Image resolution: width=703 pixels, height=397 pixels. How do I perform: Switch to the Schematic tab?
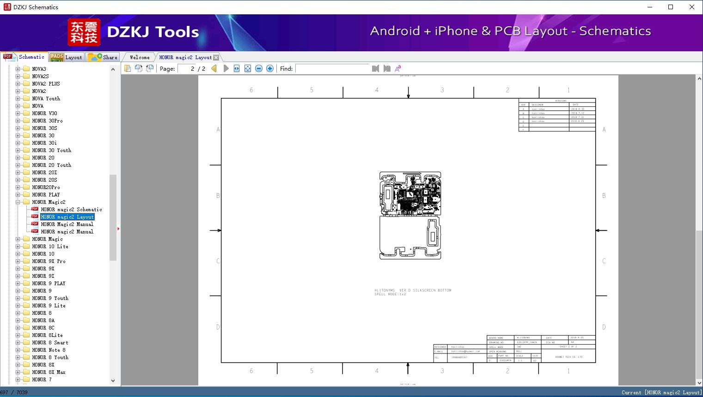coord(24,57)
